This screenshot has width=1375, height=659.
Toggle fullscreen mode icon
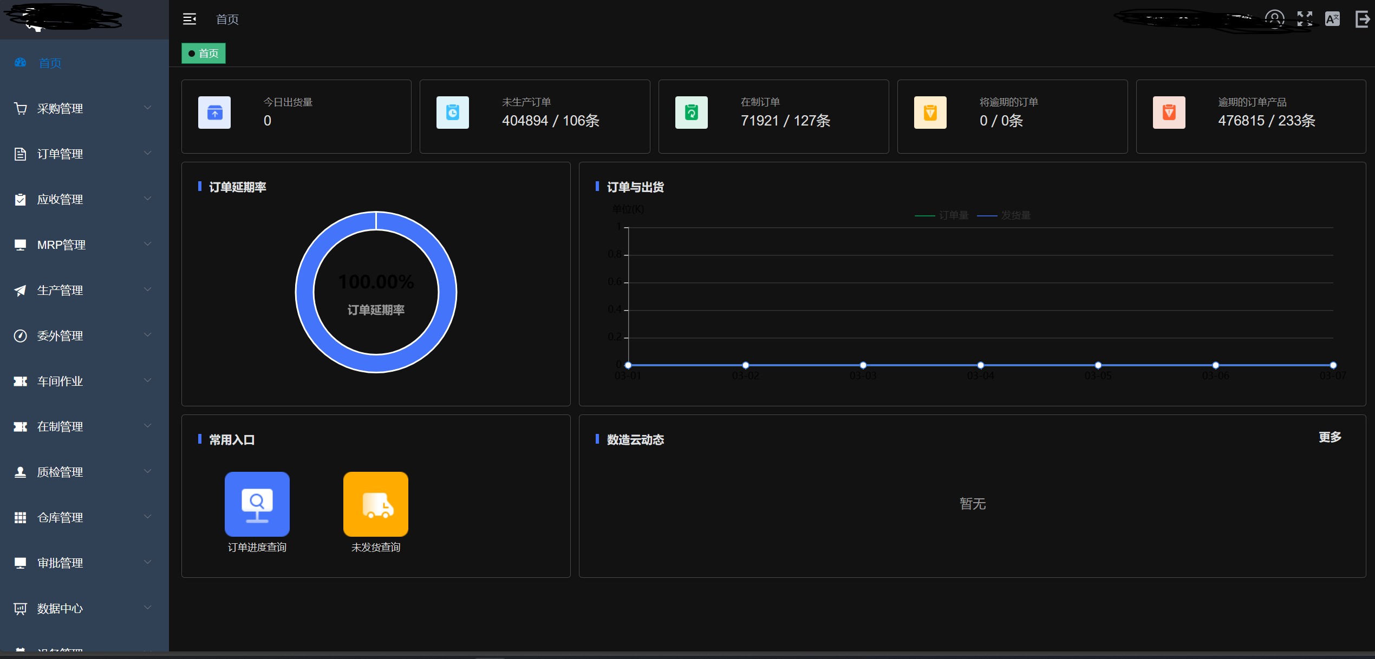point(1305,19)
